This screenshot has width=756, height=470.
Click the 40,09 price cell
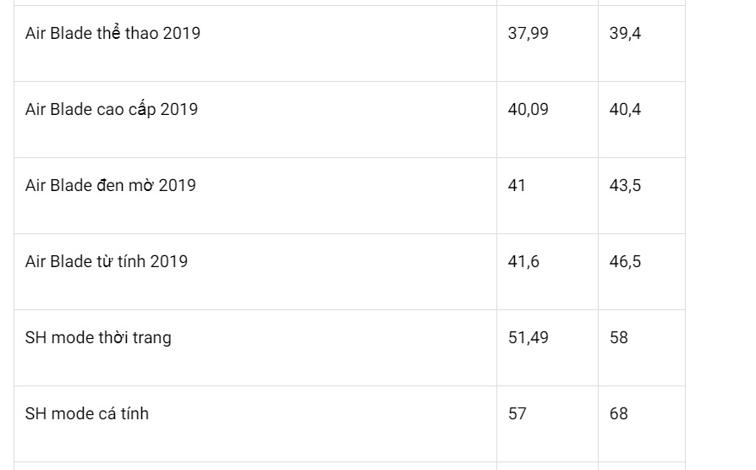click(528, 110)
